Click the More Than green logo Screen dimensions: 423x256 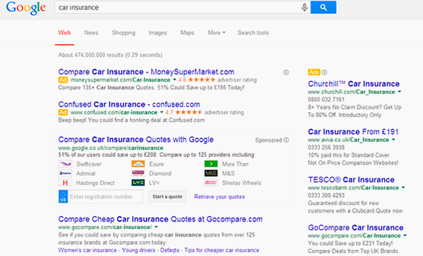(211, 164)
